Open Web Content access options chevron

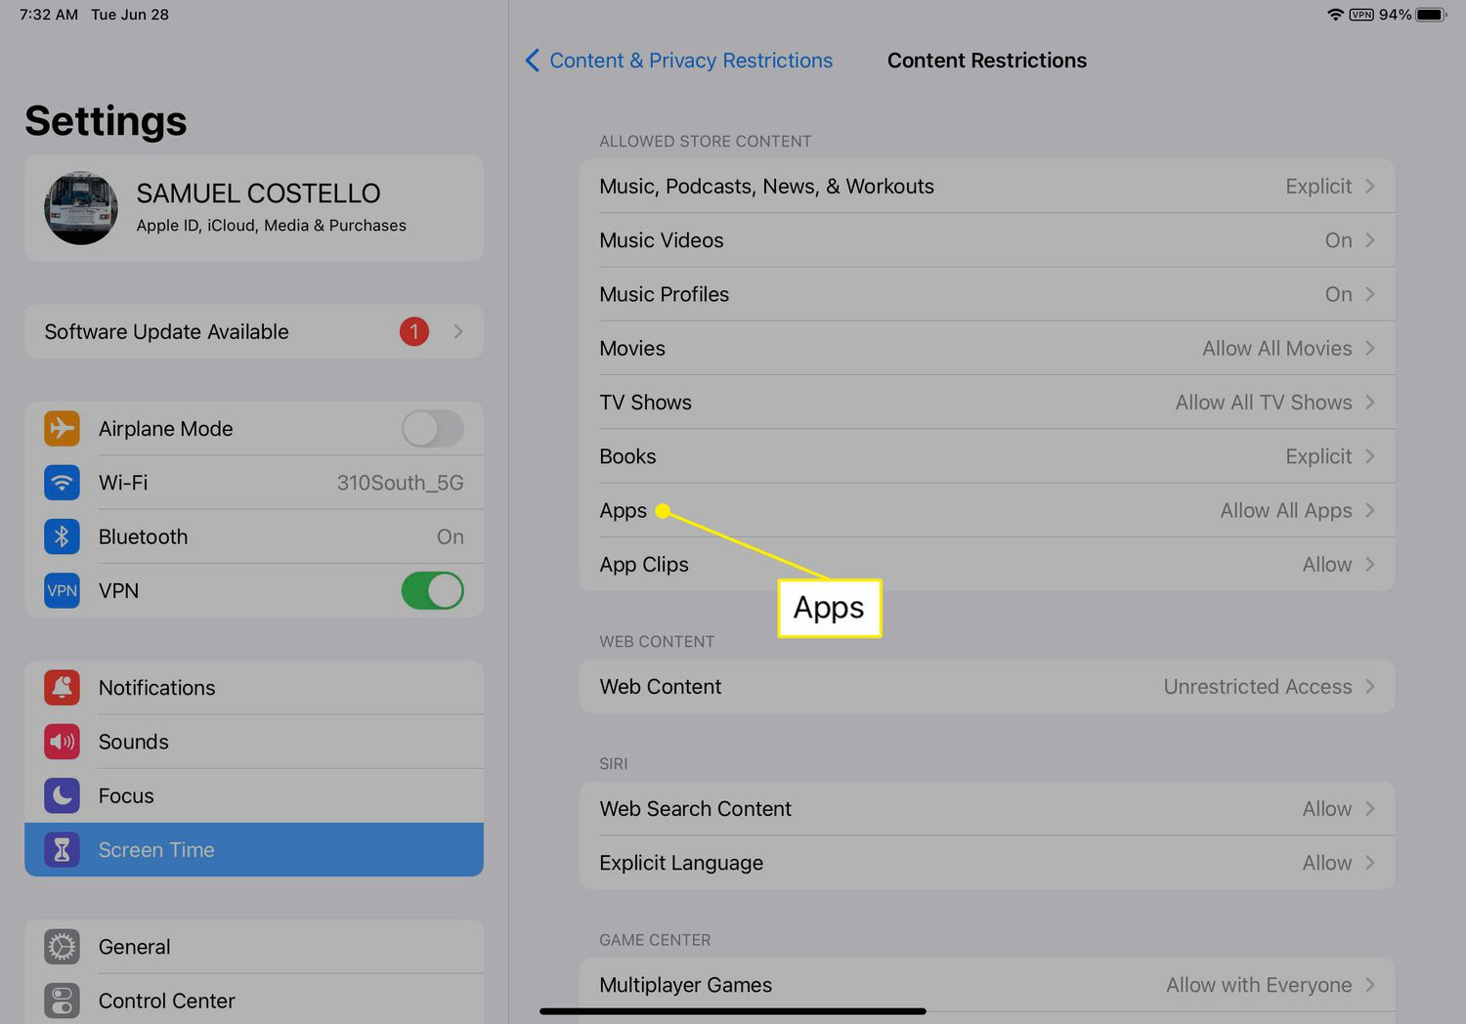pos(1369,687)
